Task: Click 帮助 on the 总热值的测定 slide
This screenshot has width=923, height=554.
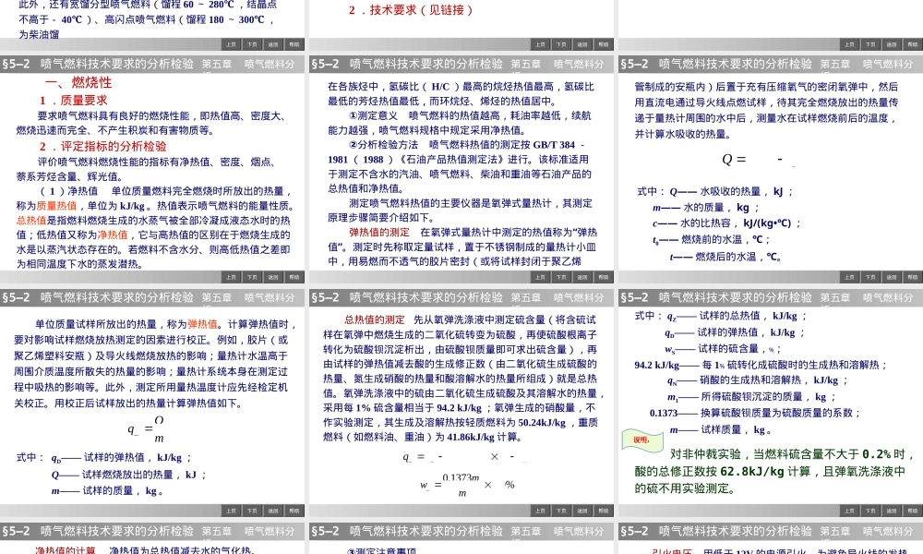Action: (x=604, y=511)
